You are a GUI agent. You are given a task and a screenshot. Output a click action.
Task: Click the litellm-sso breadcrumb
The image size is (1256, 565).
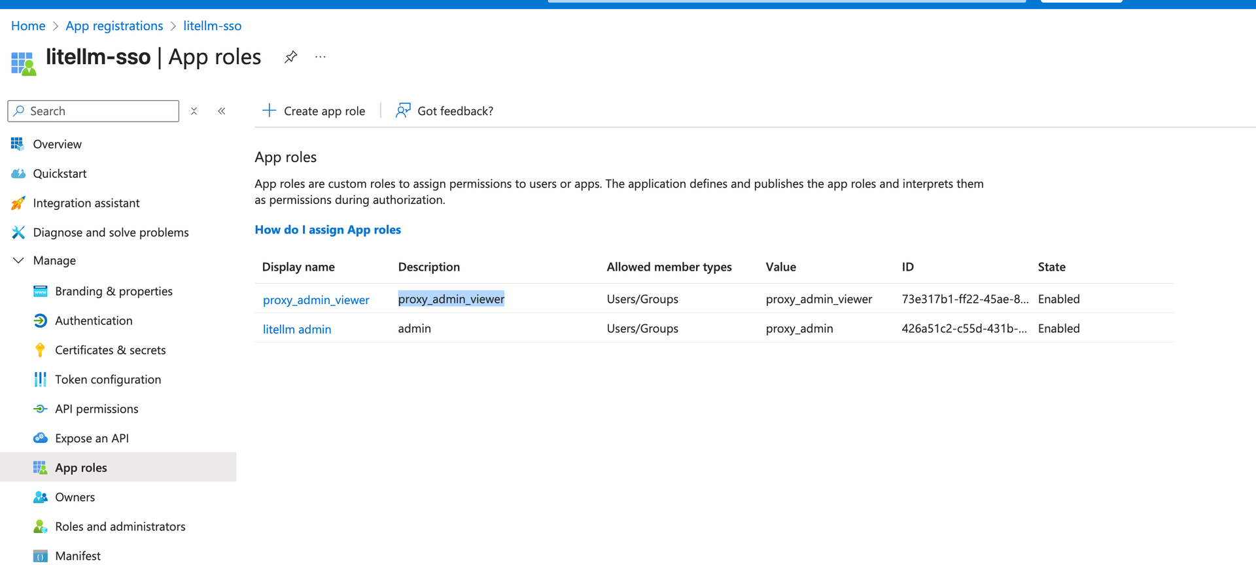213,26
